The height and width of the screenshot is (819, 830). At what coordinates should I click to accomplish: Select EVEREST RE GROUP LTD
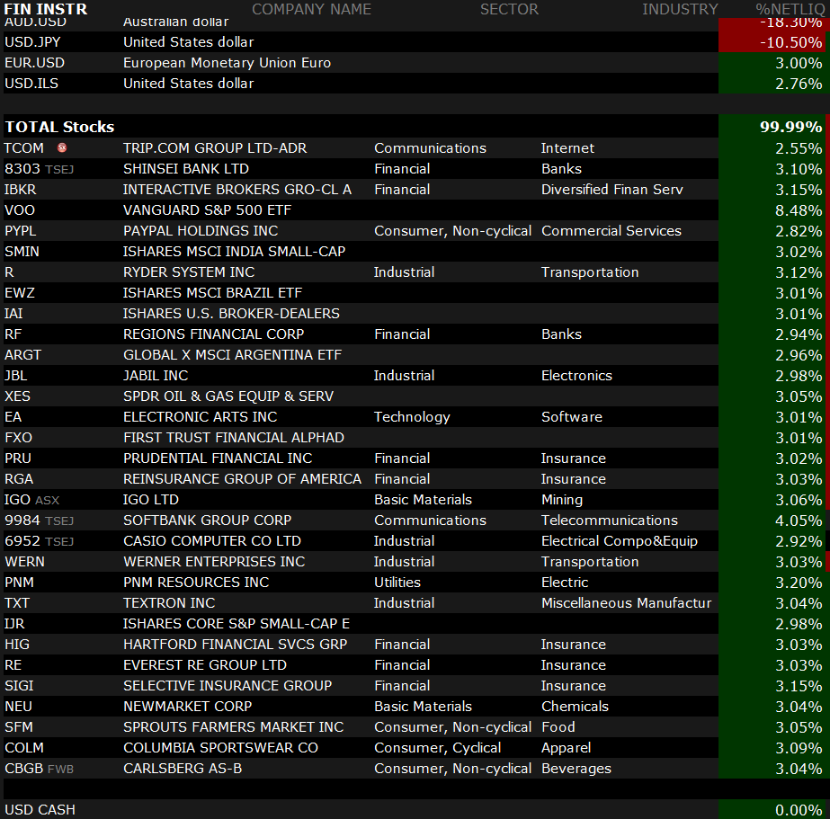coord(205,664)
